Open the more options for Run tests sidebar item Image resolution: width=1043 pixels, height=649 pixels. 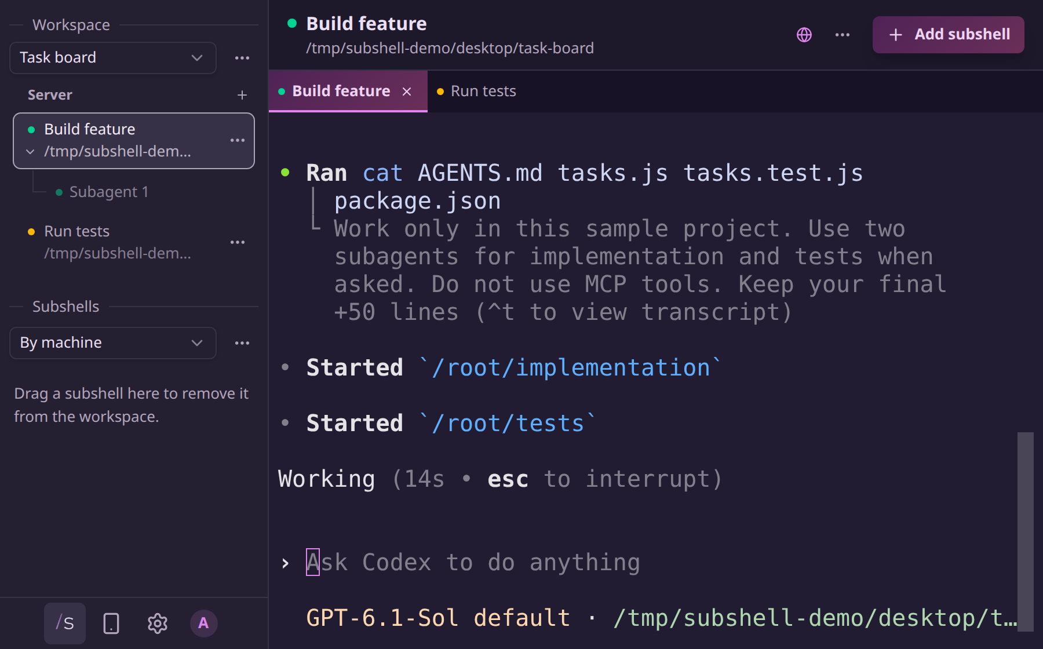pyautogui.click(x=238, y=242)
